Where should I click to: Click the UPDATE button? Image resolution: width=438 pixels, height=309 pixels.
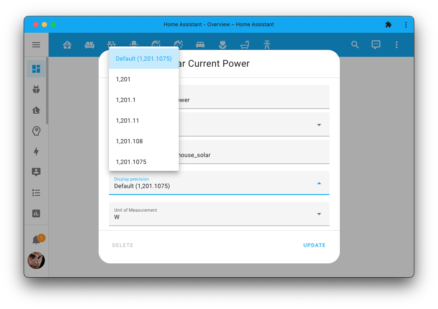tap(314, 245)
